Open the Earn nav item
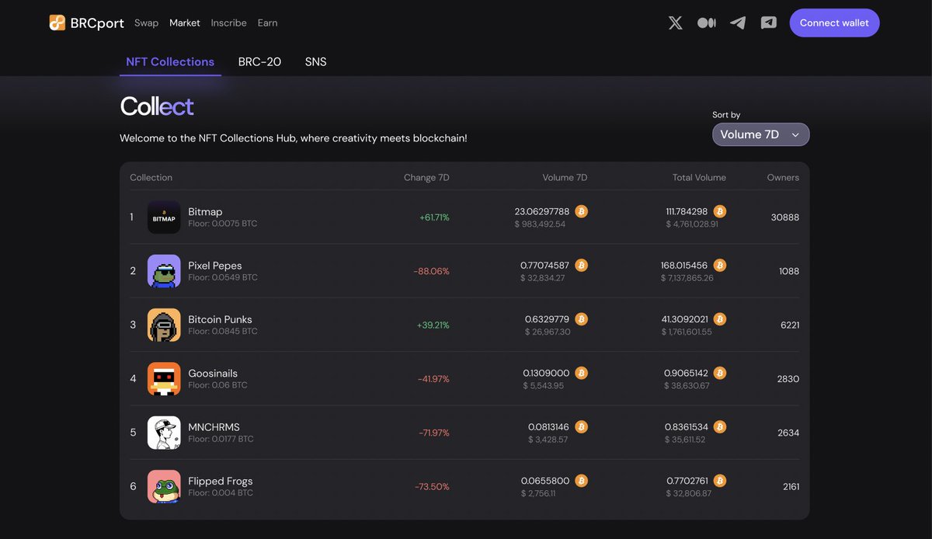The height and width of the screenshot is (539, 932). [x=268, y=23]
